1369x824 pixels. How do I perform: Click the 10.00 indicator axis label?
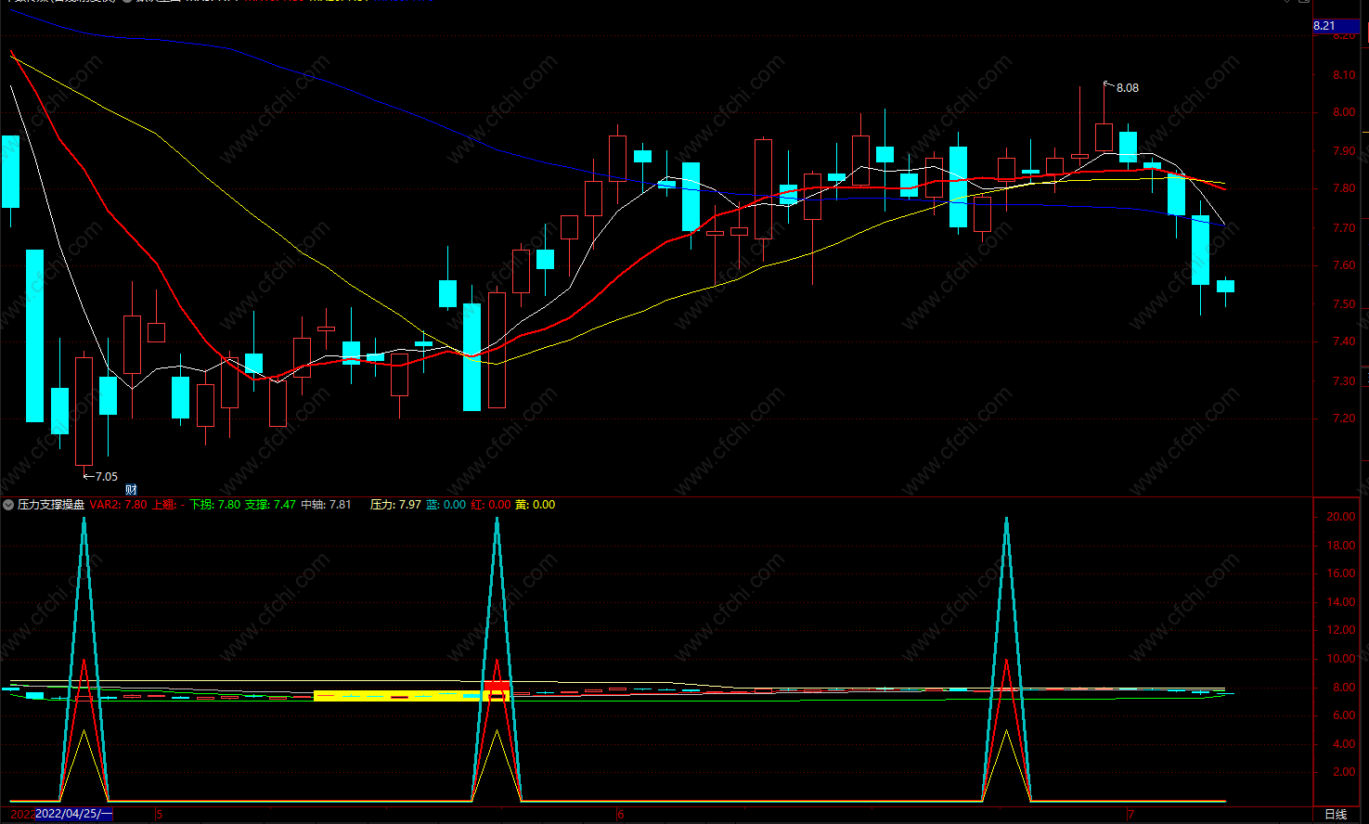pyautogui.click(x=1340, y=659)
